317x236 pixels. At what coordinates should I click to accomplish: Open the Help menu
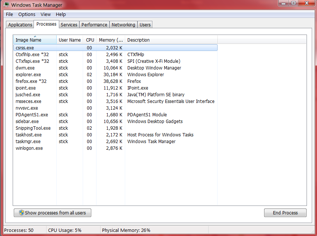[61, 14]
